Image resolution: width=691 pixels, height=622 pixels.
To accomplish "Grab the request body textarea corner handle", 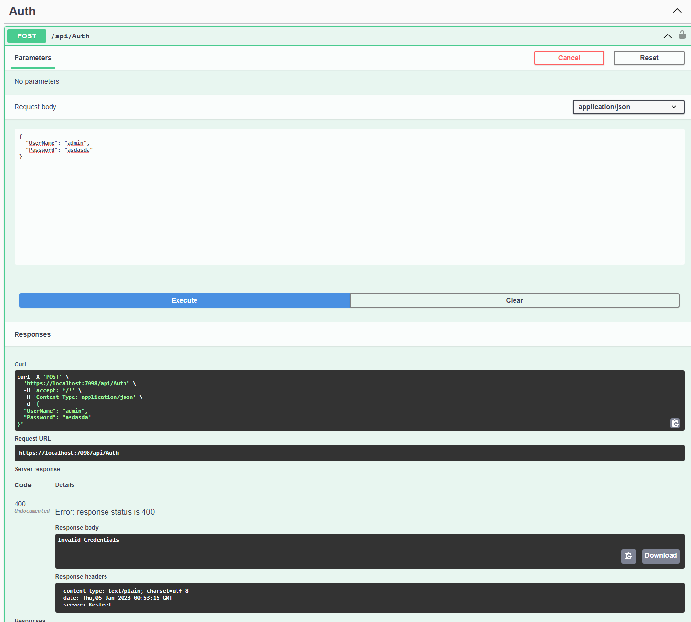I will 682,262.
